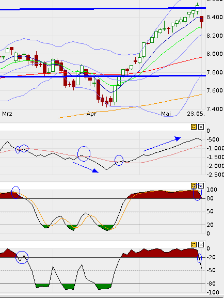Screen dimensions: 224x298
Task: Click the -500 indicator axis value
Action: coord(213,139)
